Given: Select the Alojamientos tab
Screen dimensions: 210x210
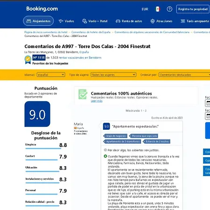Looking at the screenshot, I should 38,21.
